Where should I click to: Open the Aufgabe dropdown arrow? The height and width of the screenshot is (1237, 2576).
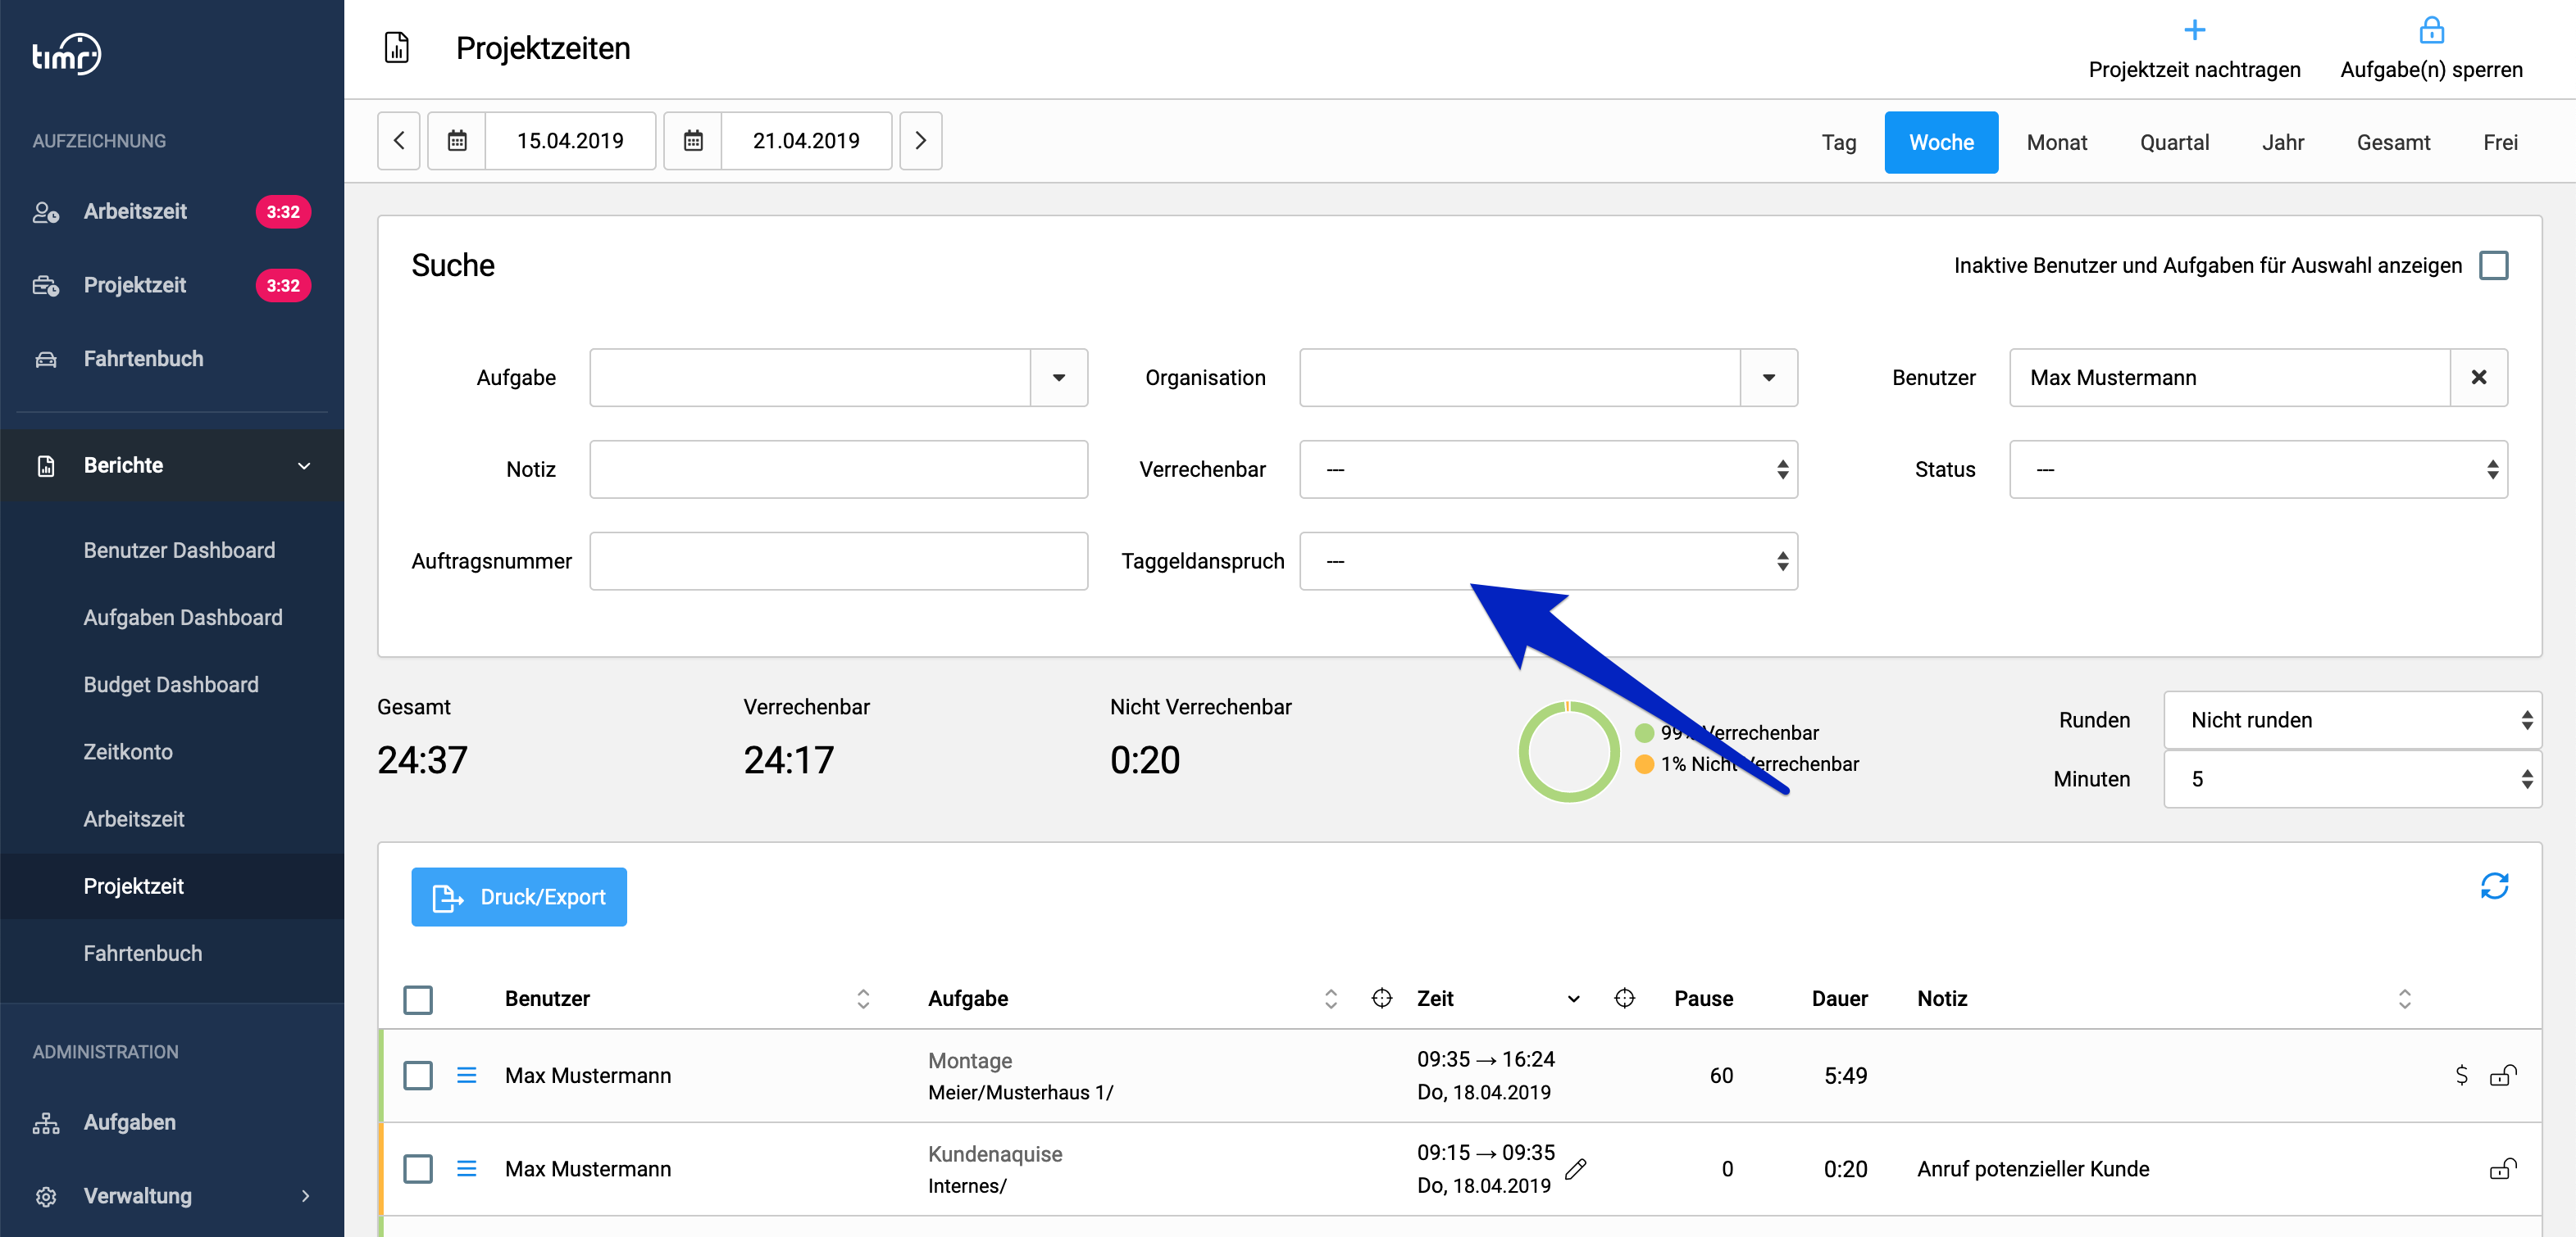(1059, 378)
